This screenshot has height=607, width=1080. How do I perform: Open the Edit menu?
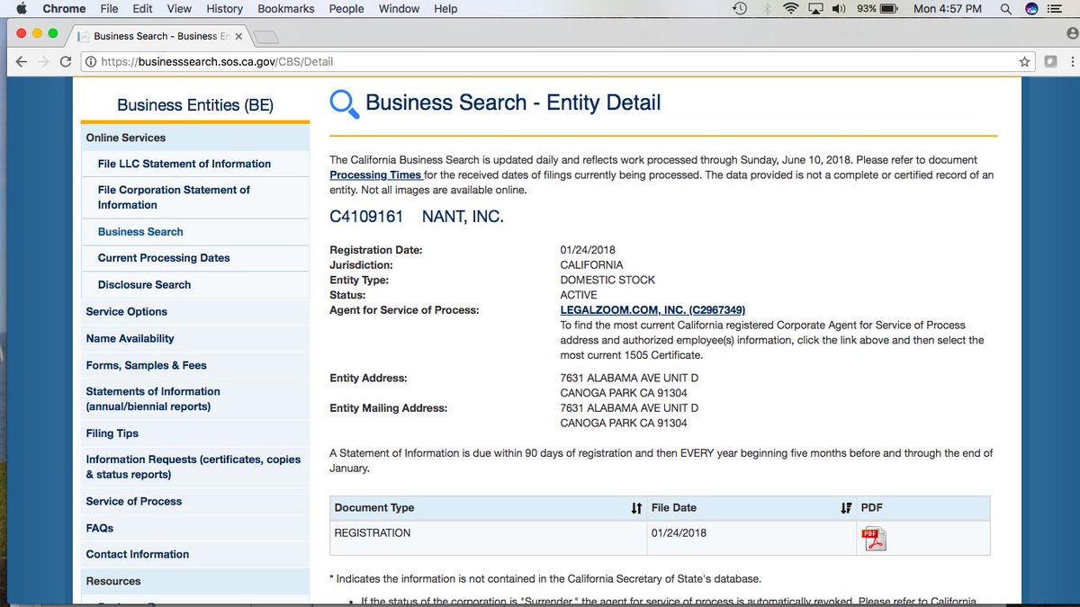(142, 9)
